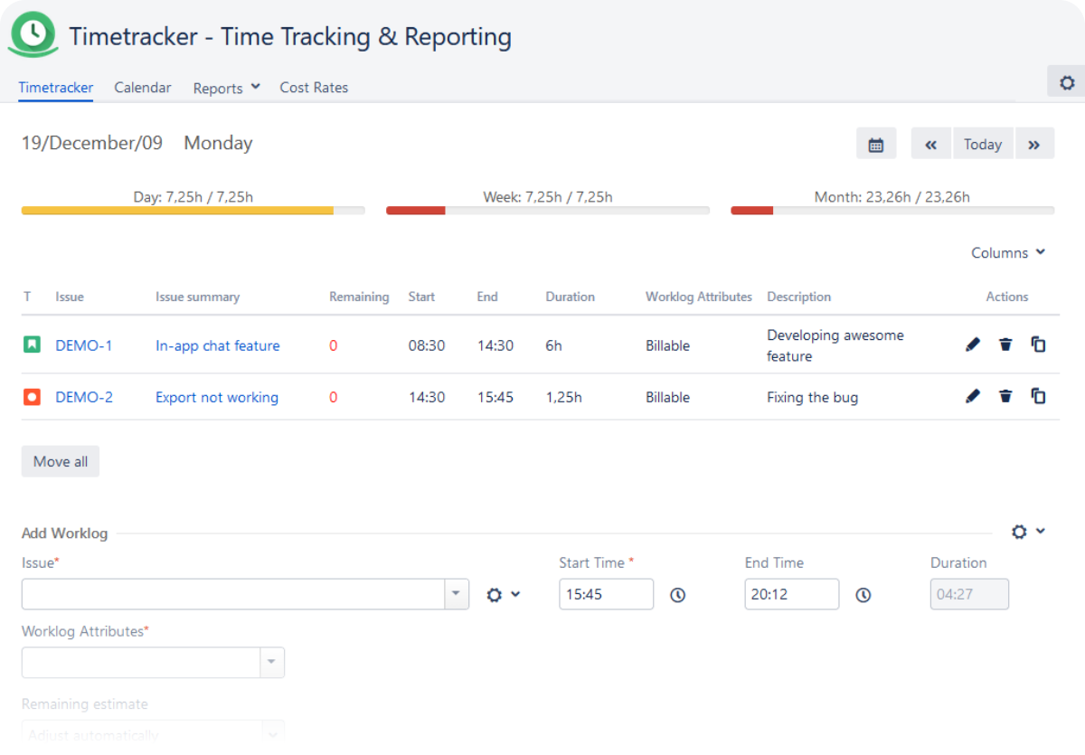Click 'Billable' attribute in DEMO-2 row
Screen dimensions: 1085x755
[x=668, y=397]
